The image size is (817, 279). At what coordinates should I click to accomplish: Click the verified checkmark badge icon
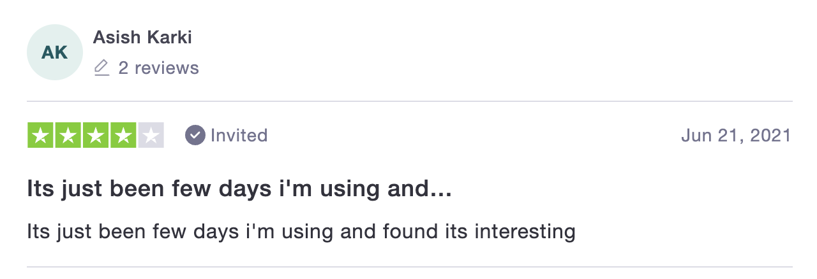click(x=195, y=135)
